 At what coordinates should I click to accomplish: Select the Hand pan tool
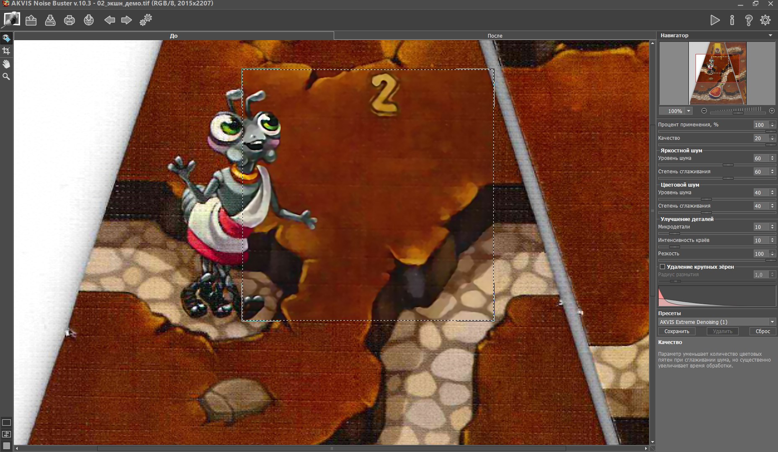[6, 64]
